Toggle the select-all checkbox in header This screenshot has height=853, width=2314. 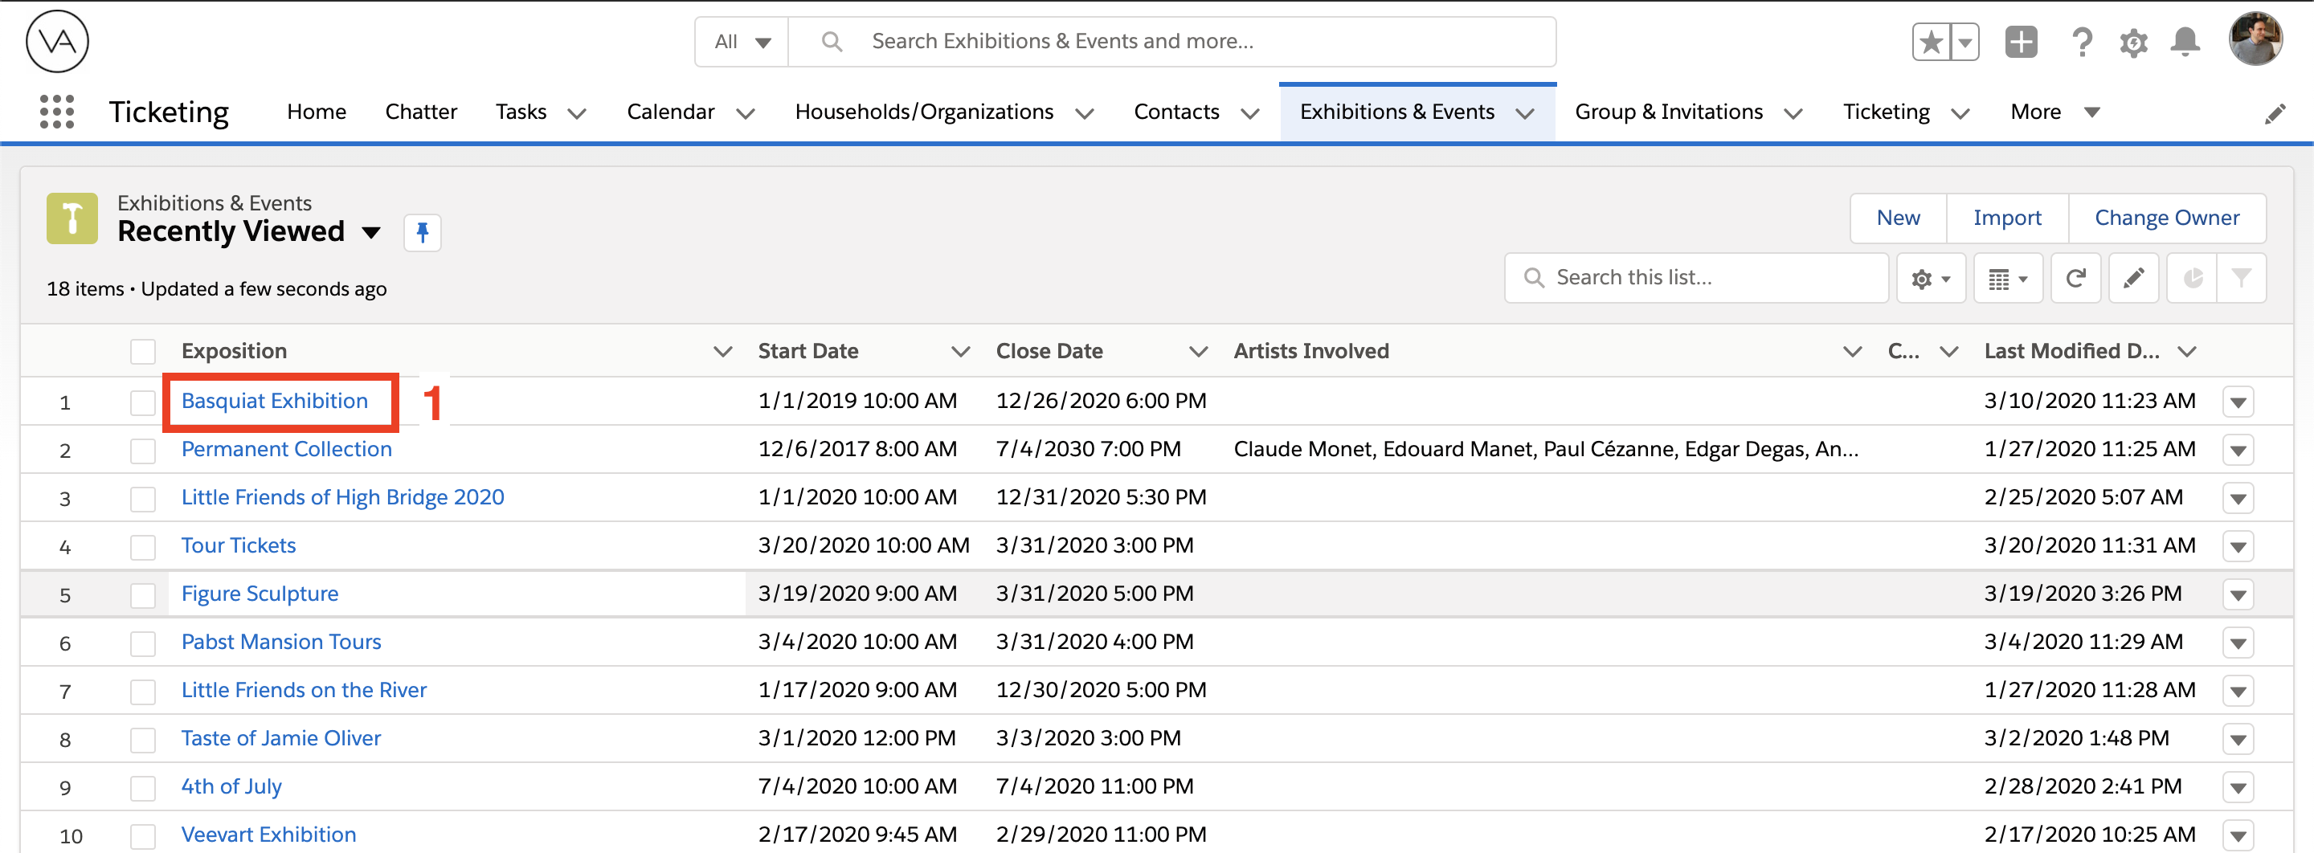pos(143,351)
